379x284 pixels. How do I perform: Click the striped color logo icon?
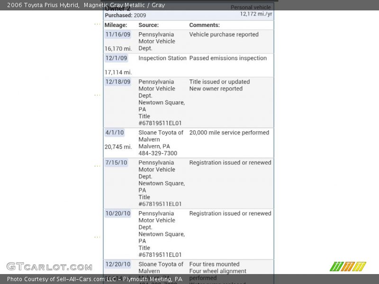[x=348, y=266]
